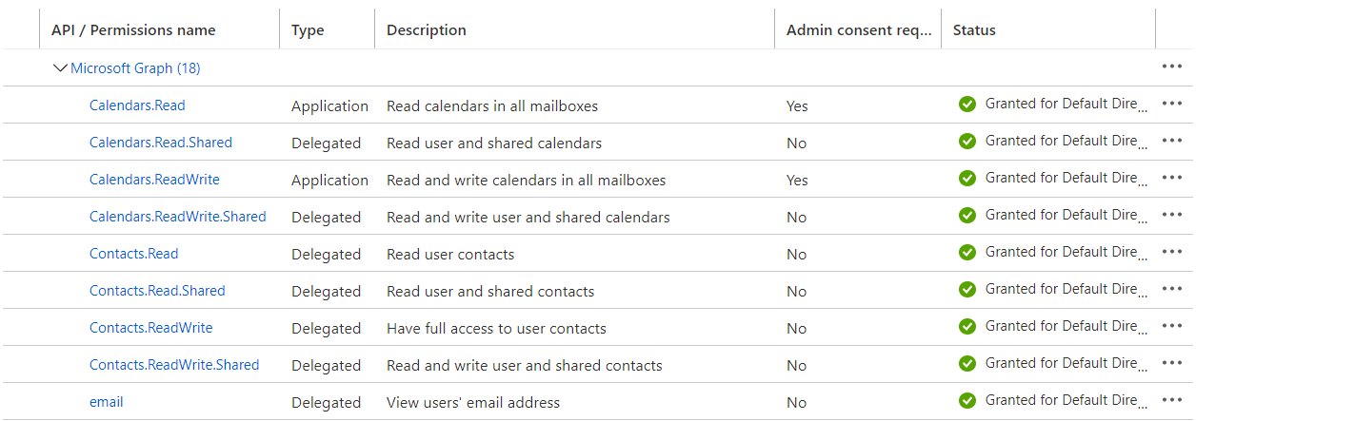The height and width of the screenshot is (421, 1355).
Task: Click green granted checkmark for Calendars.Read
Action: (967, 105)
